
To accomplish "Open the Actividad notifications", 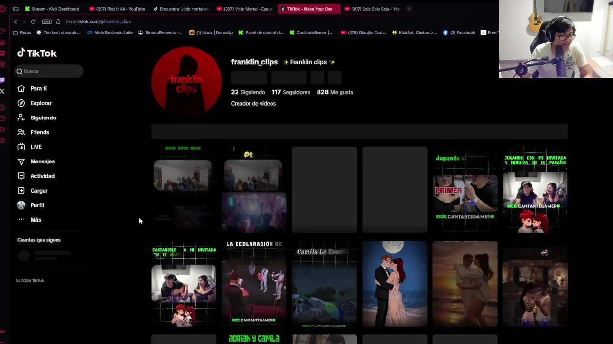I will click(x=36, y=176).
